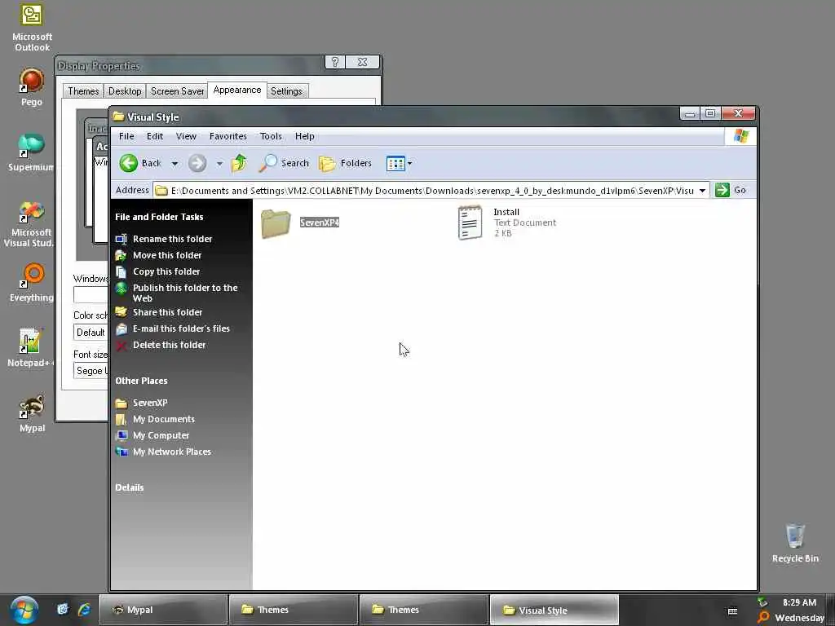Go to My Documents in Other Places
This screenshot has width=835, height=626.
pyautogui.click(x=163, y=420)
